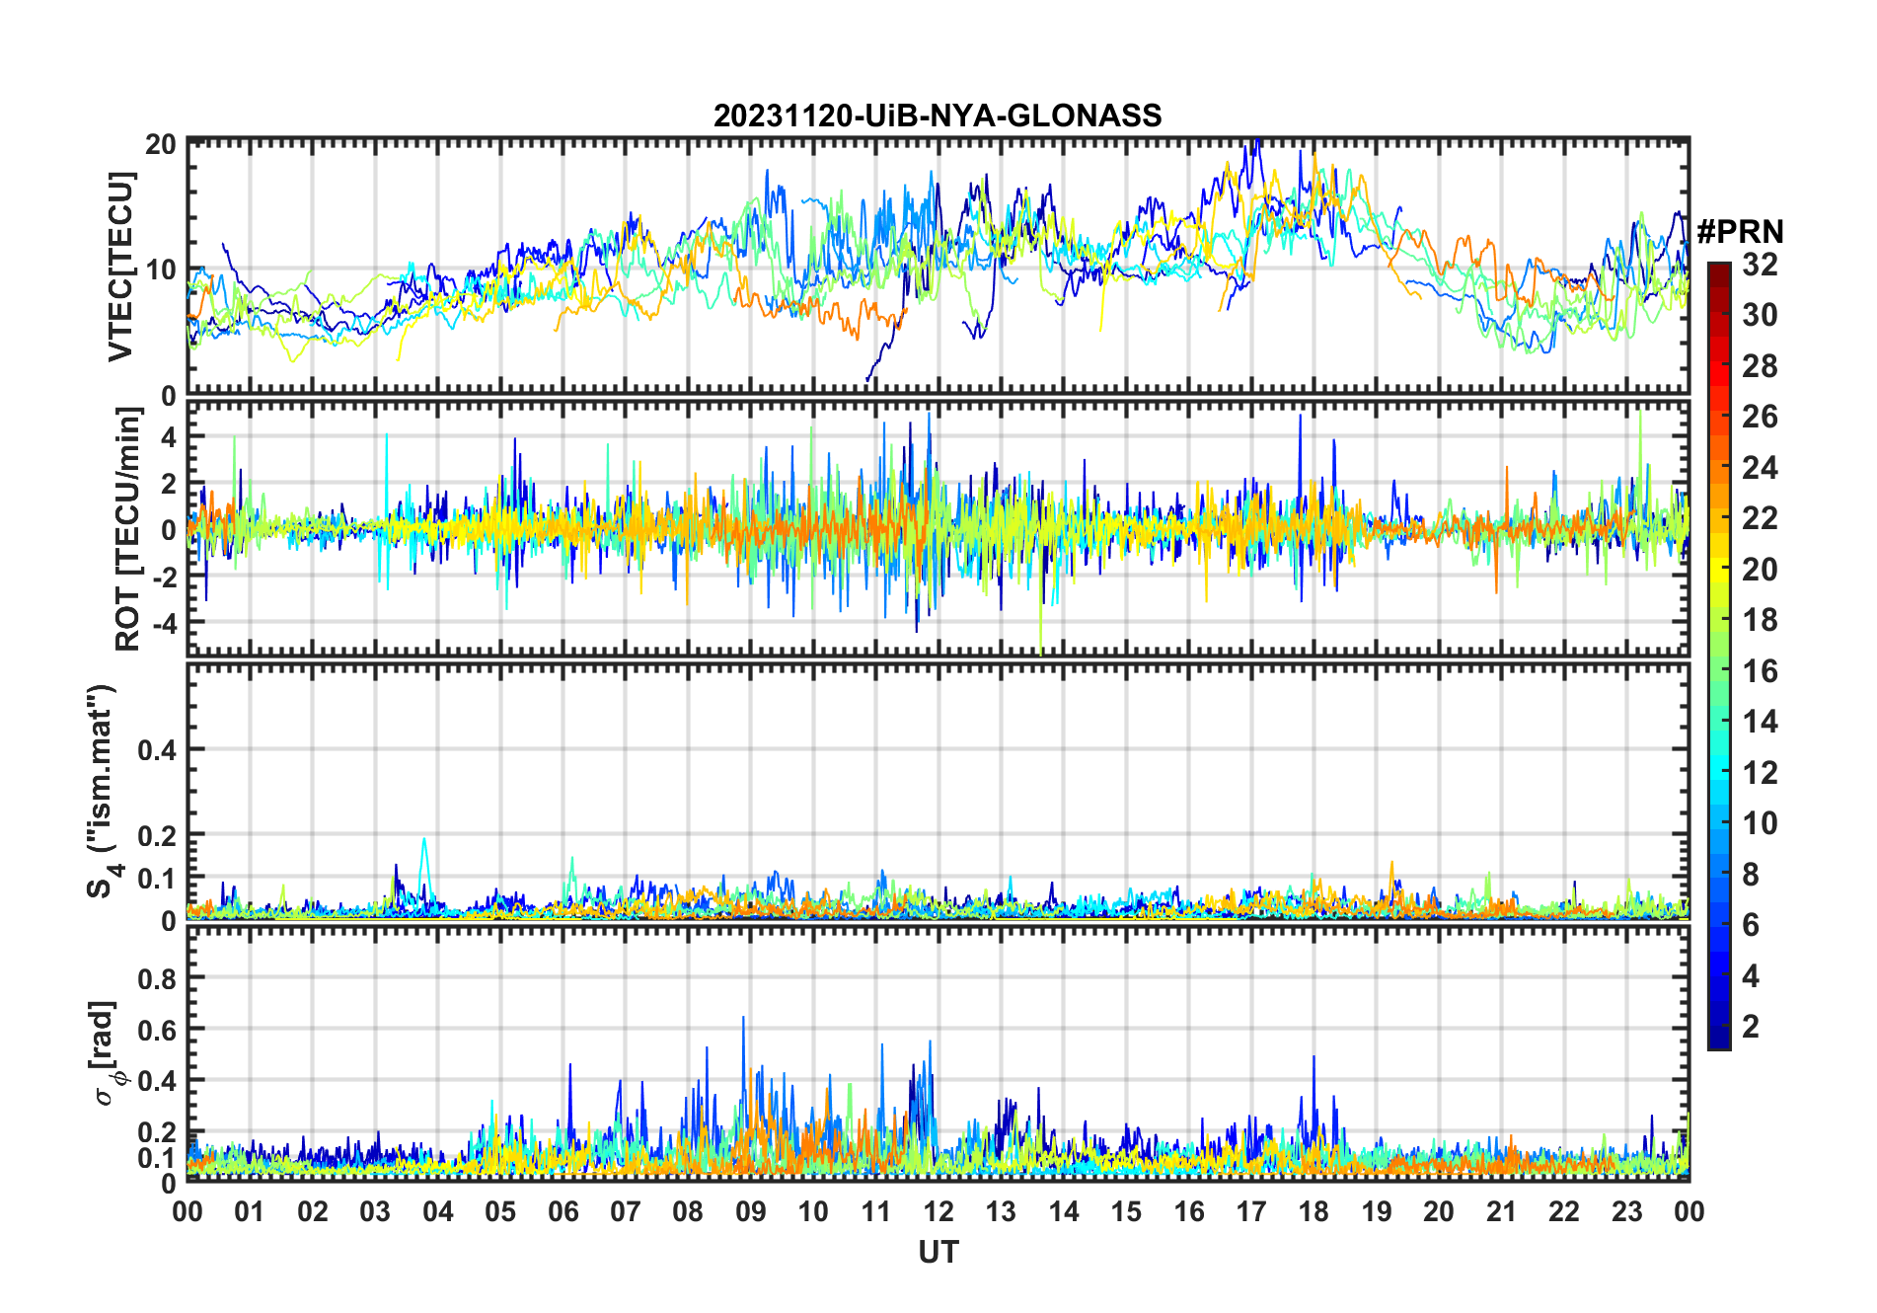Click S4 panel y-axis tick 0.4
The image size is (1877, 1313).
point(157,749)
